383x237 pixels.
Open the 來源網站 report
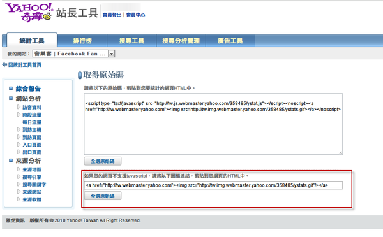click(x=32, y=192)
